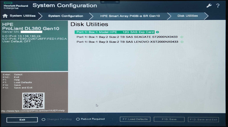The image size is (228, 127).
Task: Click the Hewlett Packard Enterprise logo
Action: (16, 6)
